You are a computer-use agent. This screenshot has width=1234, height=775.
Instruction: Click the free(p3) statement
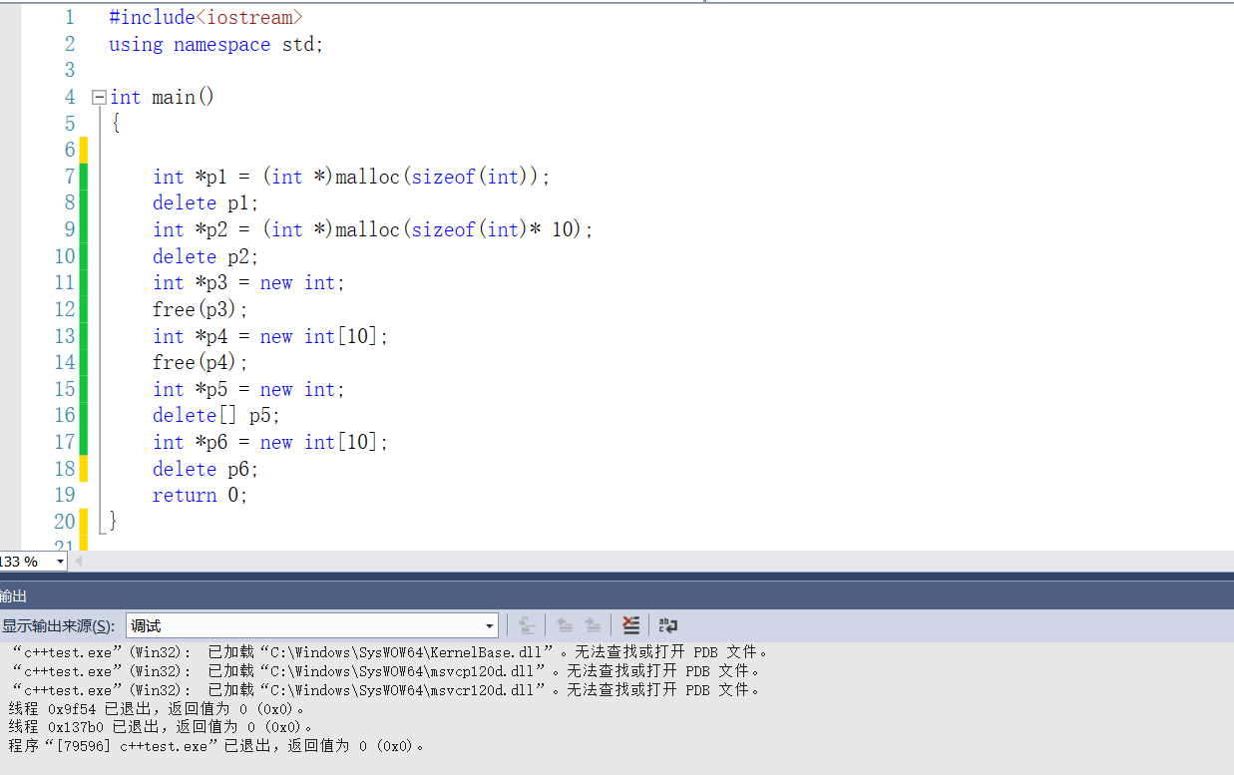point(200,309)
